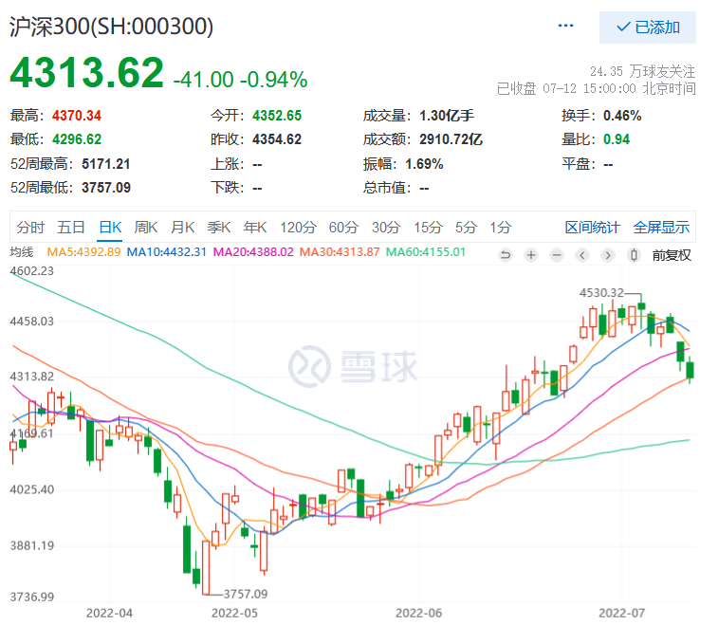This screenshot has width=718, height=625.
Task: Click the 昨收 value 4354.62
Action: click(277, 139)
